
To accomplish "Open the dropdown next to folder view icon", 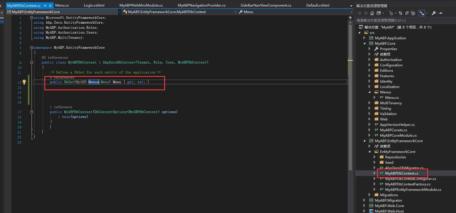I will click(x=383, y=13).
